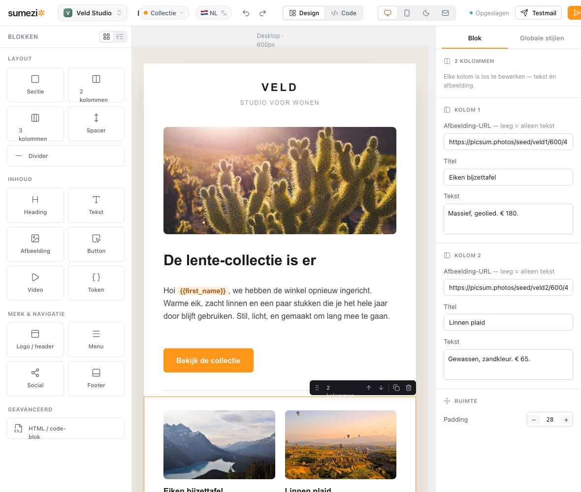The width and height of the screenshot is (581, 492).
Task: Insert a Spacer block
Action: tap(97, 123)
